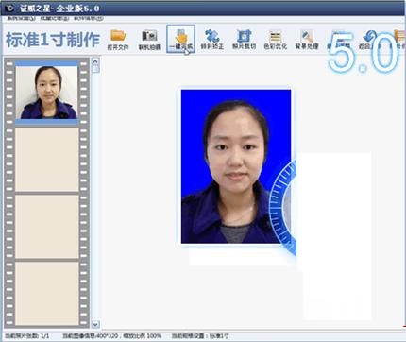Click the empty second filmstrip frame
The height and width of the screenshot is (342, 406).
pos(47,160)
